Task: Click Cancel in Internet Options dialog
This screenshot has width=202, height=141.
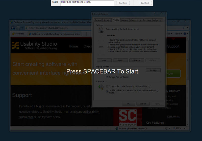Action: click(x=143, y=104)
